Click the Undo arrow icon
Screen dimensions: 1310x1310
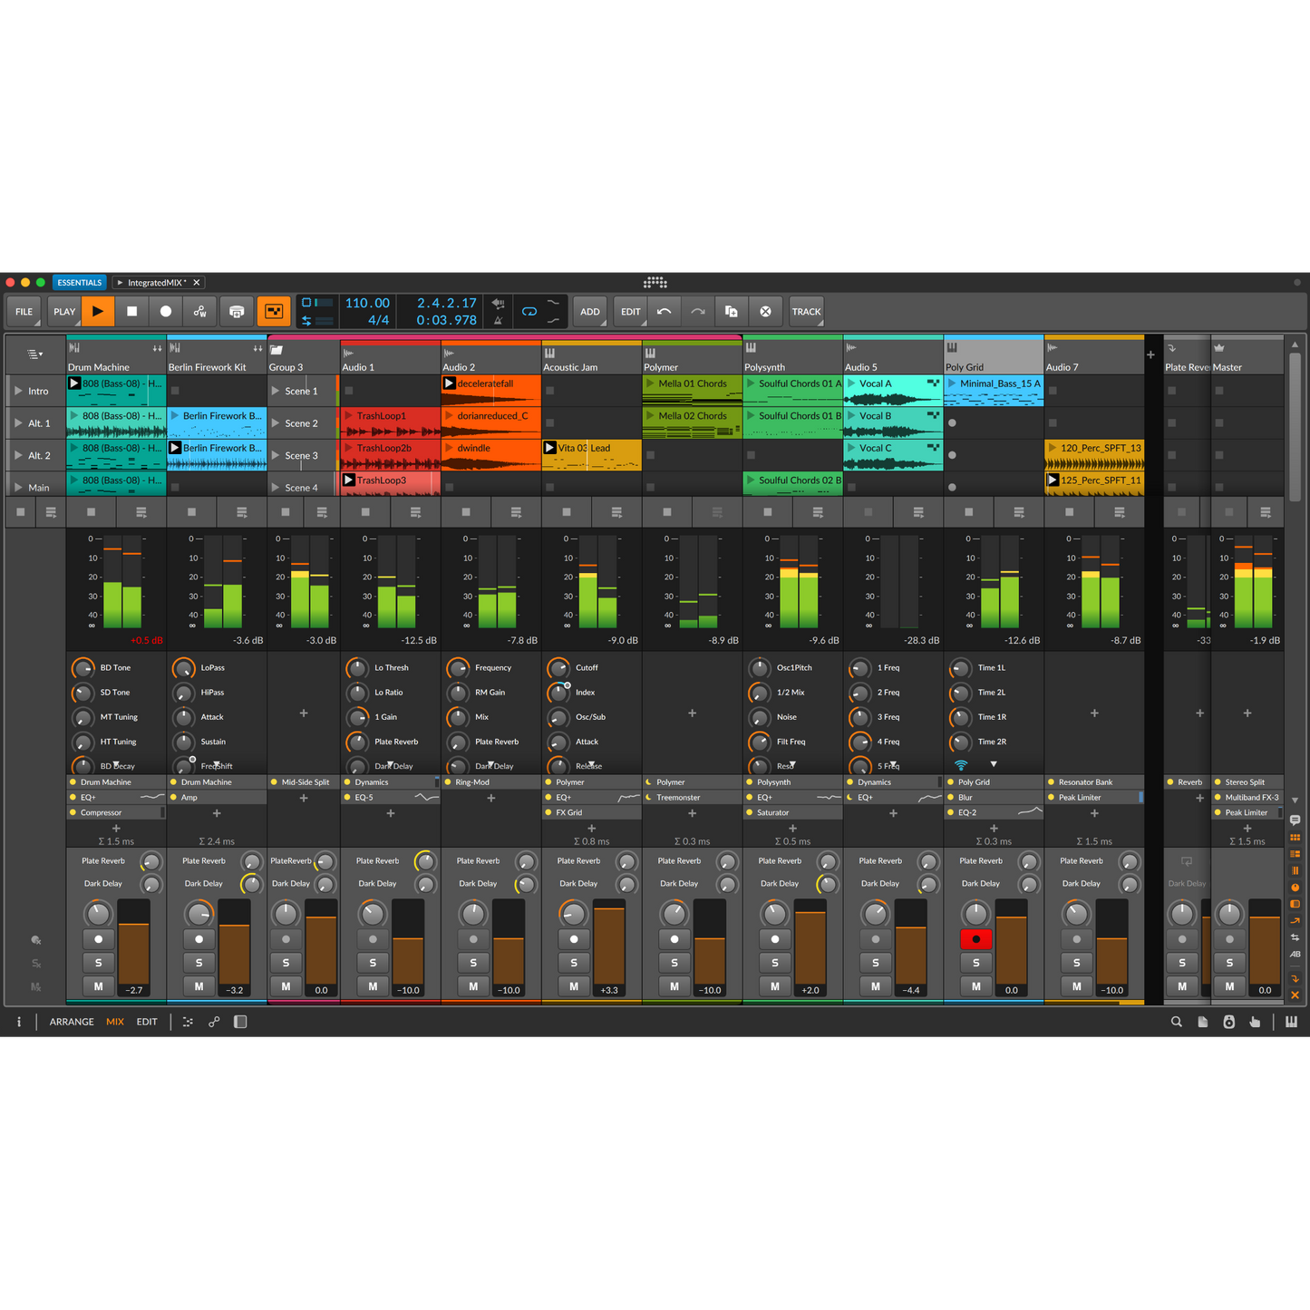tap(664, 312)
